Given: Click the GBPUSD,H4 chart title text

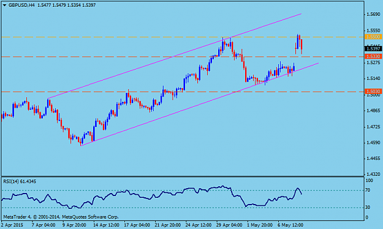Looking at the screenshot, I should [21, 5].
